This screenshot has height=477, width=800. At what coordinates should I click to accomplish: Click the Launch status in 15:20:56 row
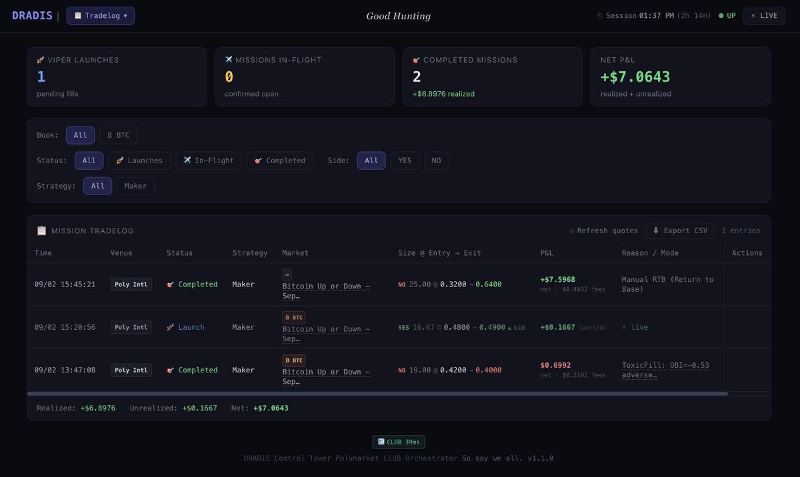tap(185, 327)
